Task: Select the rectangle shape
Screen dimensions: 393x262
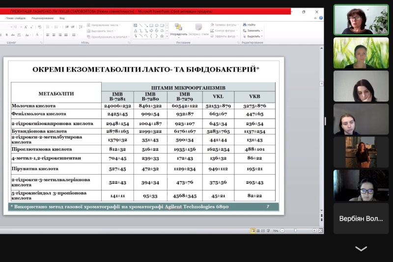Action: point(151,26)
